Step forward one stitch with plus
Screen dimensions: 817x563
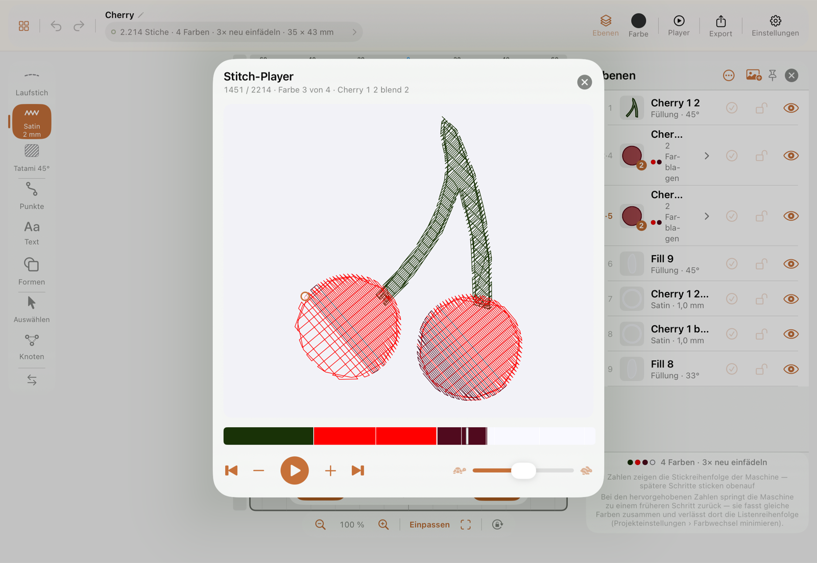(x=330, y=471)
